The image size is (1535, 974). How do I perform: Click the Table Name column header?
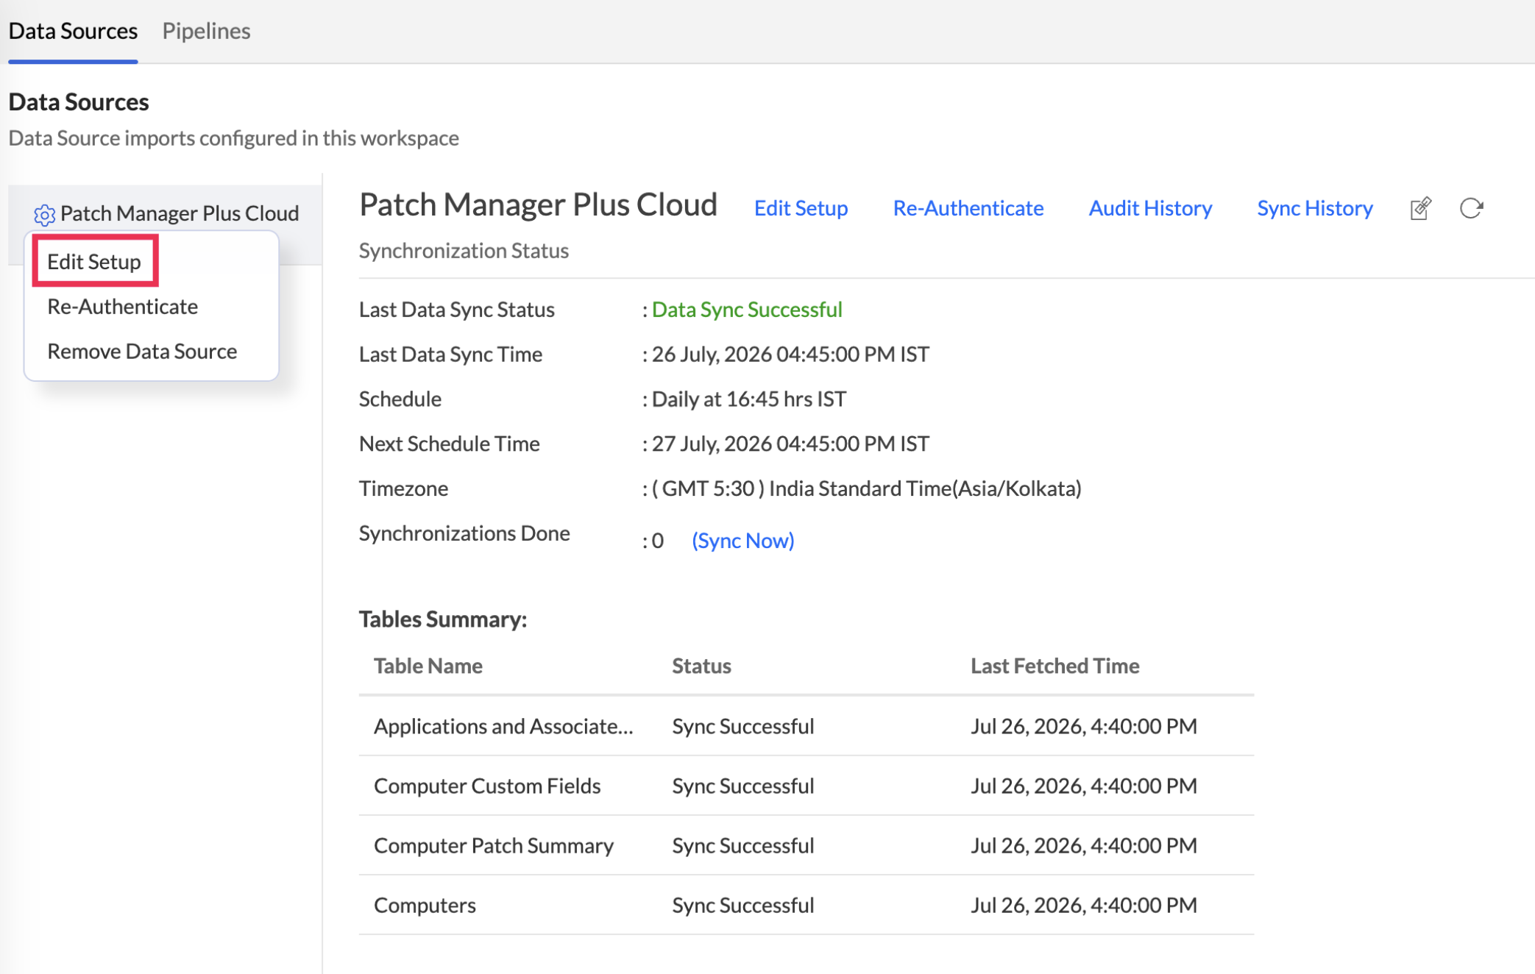428,666
